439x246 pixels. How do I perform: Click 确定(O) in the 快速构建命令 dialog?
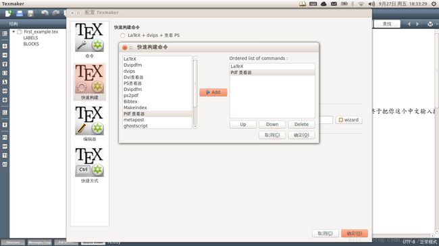pos(301,135)
